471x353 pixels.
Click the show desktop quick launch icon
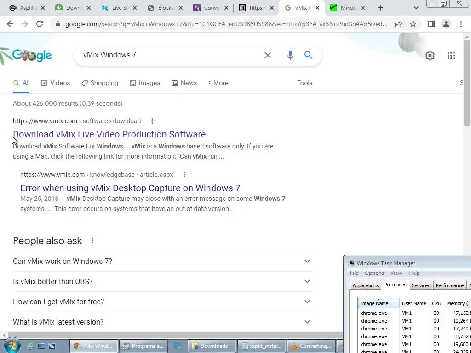(41, 346)
